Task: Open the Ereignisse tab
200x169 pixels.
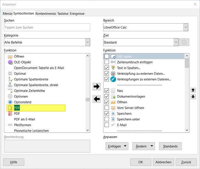Action: [x=77, y=14]
